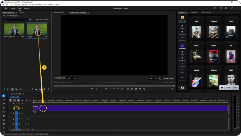Open Overlays in the Spotlight FX sidebar
The image size is (241, 136).
point(182,64)
